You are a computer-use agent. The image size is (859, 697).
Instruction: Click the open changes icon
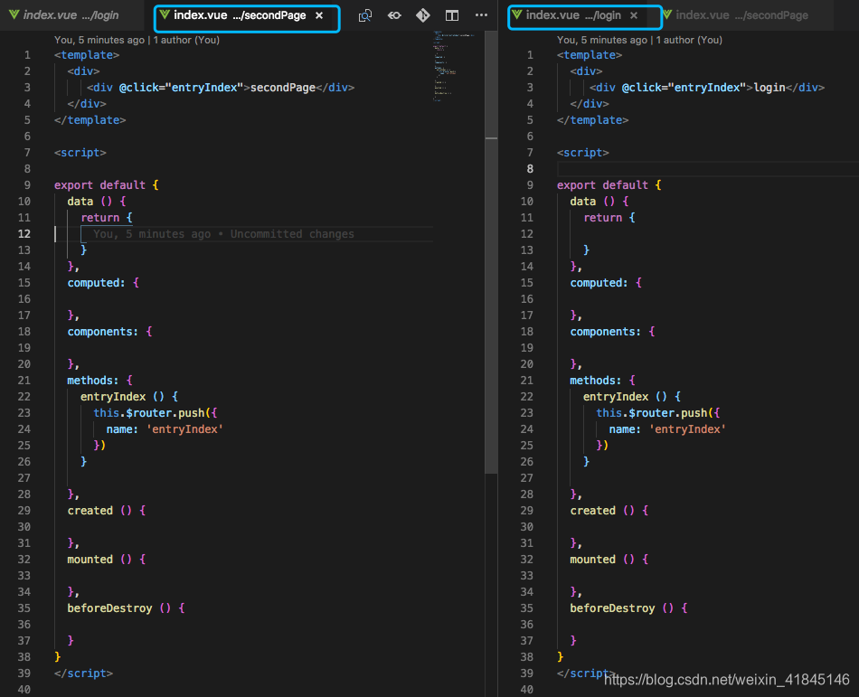click(x=394, y=15)
